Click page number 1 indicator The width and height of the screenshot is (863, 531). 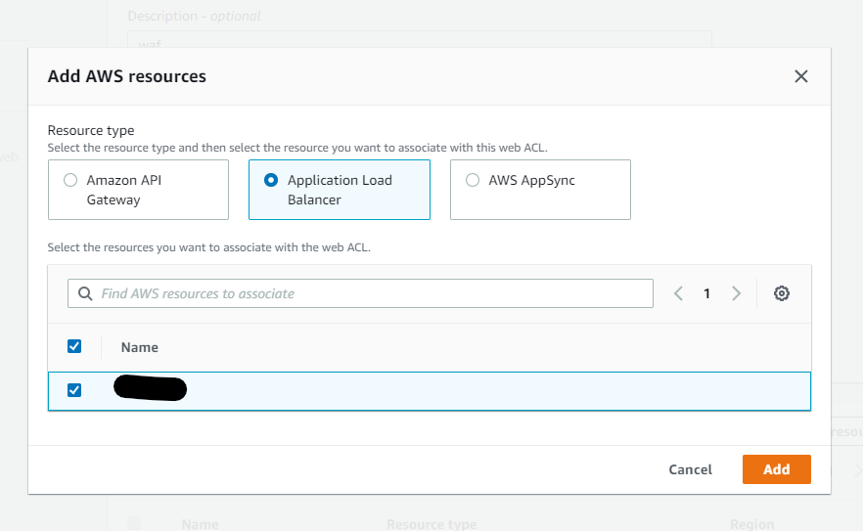pyautogui.click(x=706, y=293)
